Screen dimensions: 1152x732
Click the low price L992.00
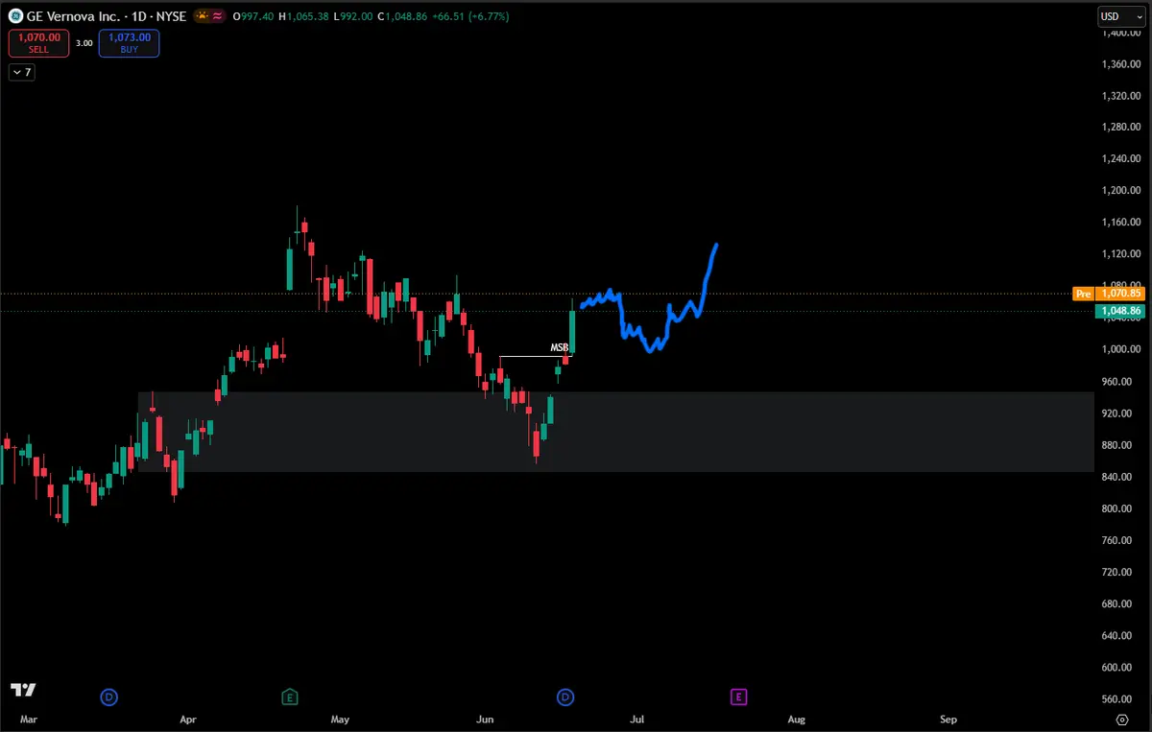351,16
